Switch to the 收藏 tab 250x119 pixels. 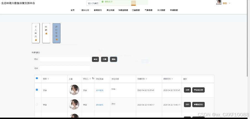coord(46,33)
